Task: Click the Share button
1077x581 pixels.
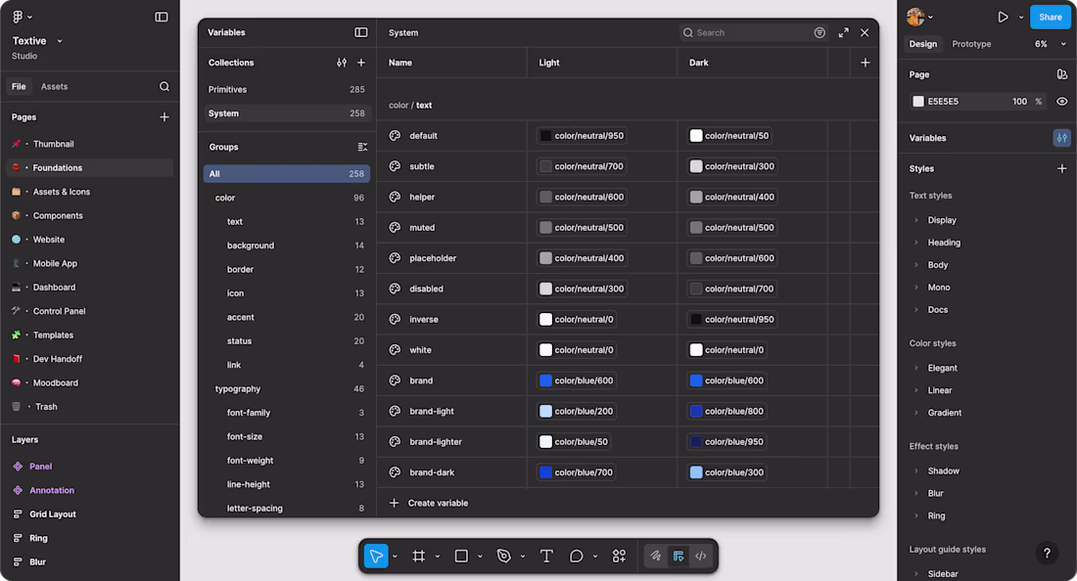Action: click(1051, 17)
